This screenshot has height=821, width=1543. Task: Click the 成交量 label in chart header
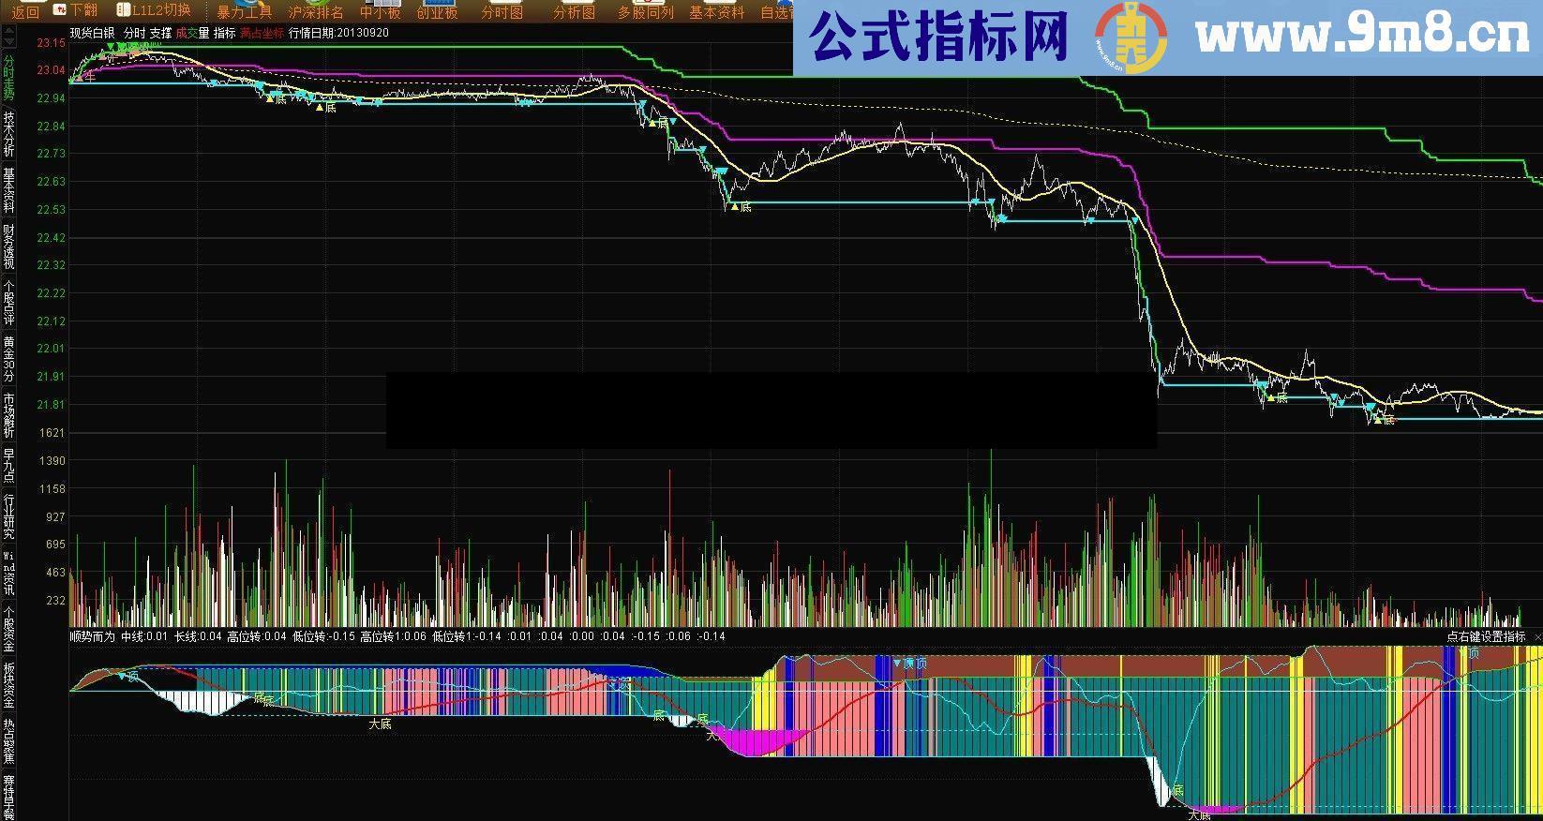point(192,33)
